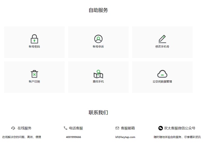Click the pencil icon to change phone number
203x143 pixels.
[x=162, y=39]
